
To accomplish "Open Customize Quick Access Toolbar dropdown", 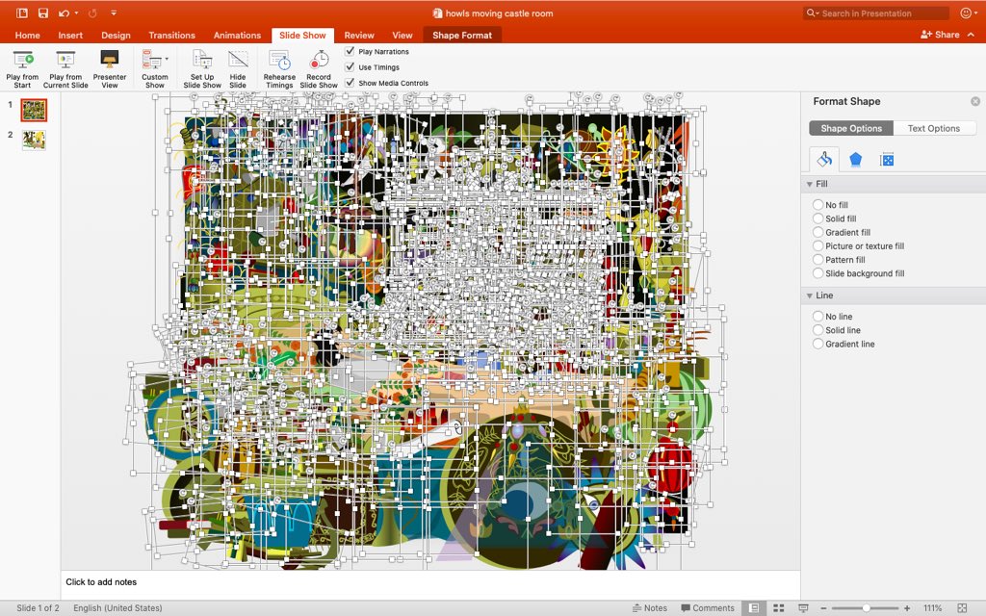I will [x=114, y=13].
